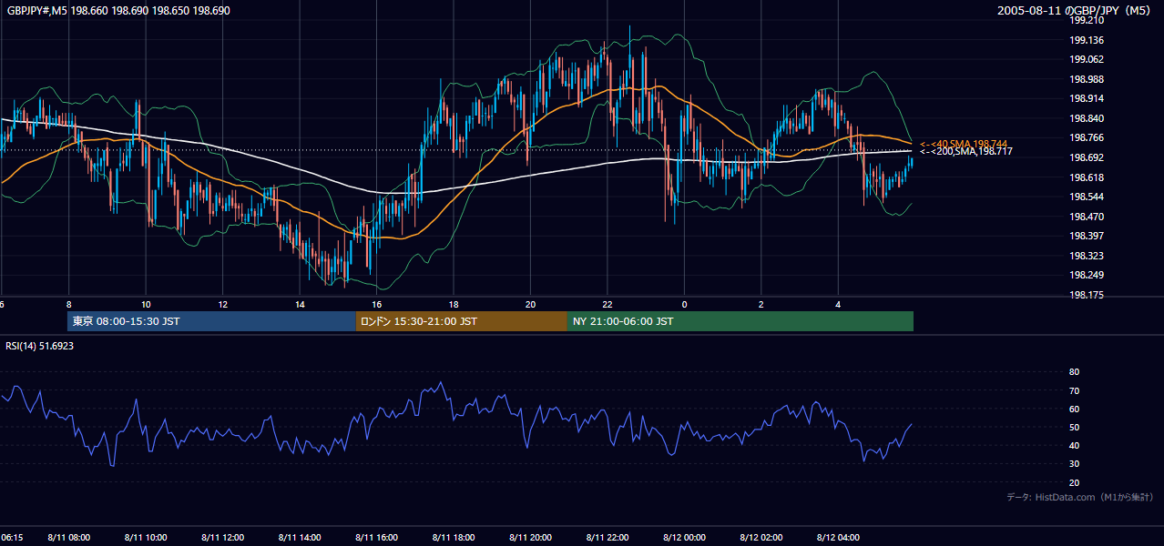Click price axis label 198.470

click(1087, 217)
